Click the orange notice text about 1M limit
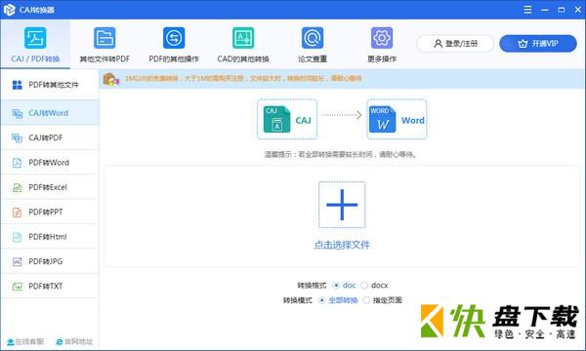 click(x=243, y=78)
